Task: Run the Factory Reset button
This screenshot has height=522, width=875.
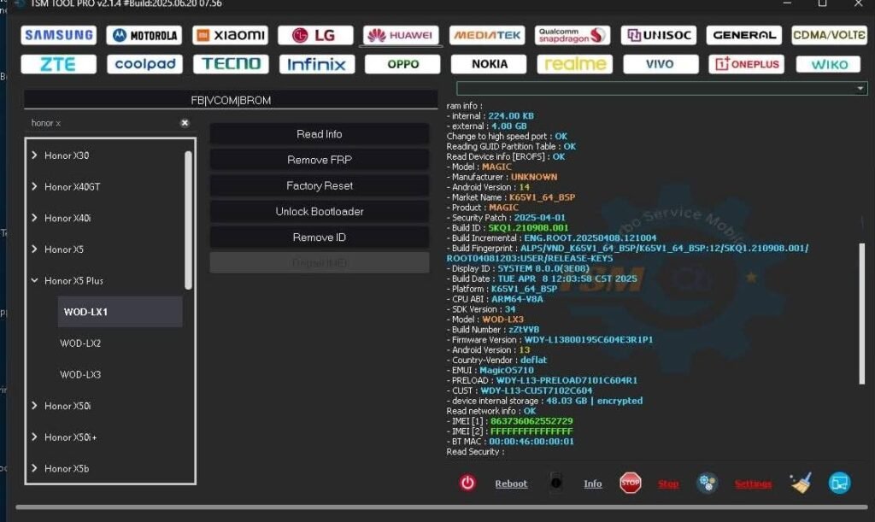Action: pos(320,185)
